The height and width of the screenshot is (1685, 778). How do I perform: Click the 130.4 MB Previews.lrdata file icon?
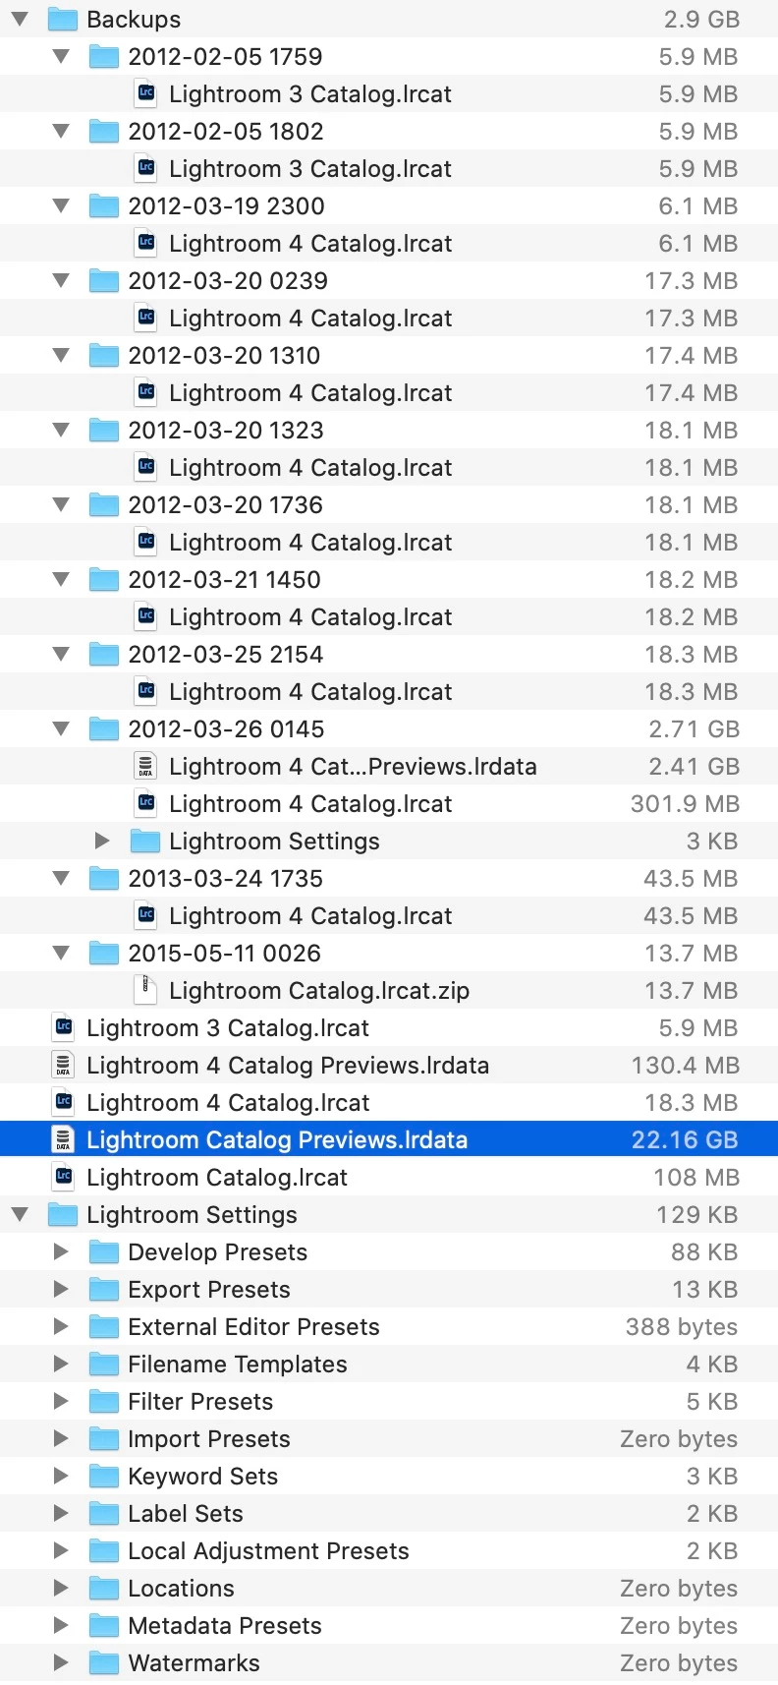coord(64,1065)
